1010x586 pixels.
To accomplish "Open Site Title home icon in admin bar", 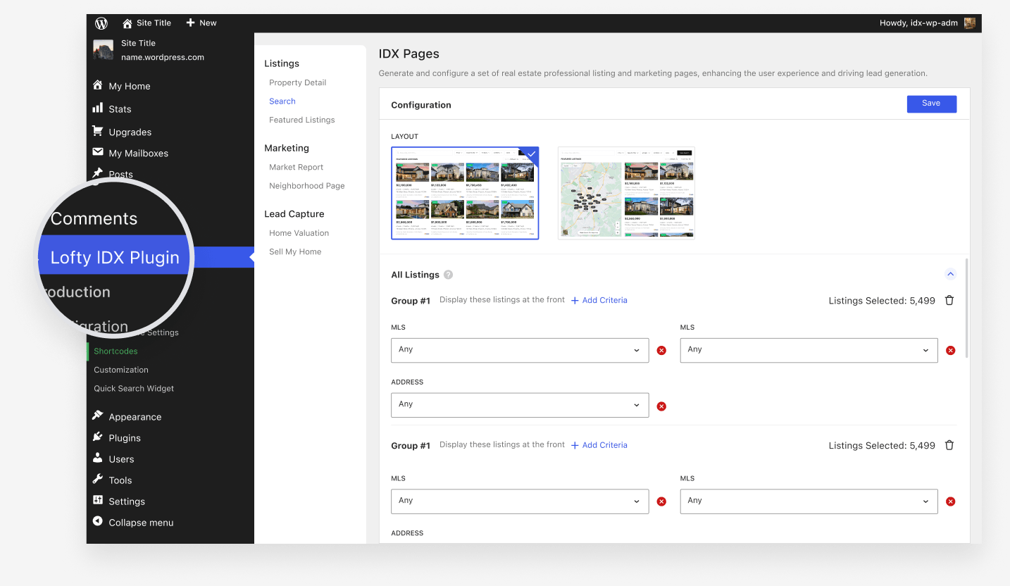I will [127, 23].
